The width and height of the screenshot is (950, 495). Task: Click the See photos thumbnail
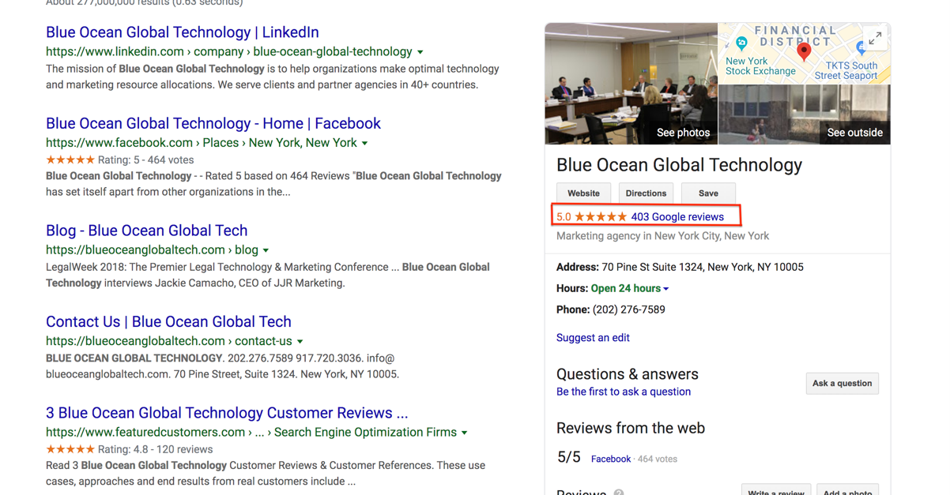pyautogui.click(x=631, y=83)
